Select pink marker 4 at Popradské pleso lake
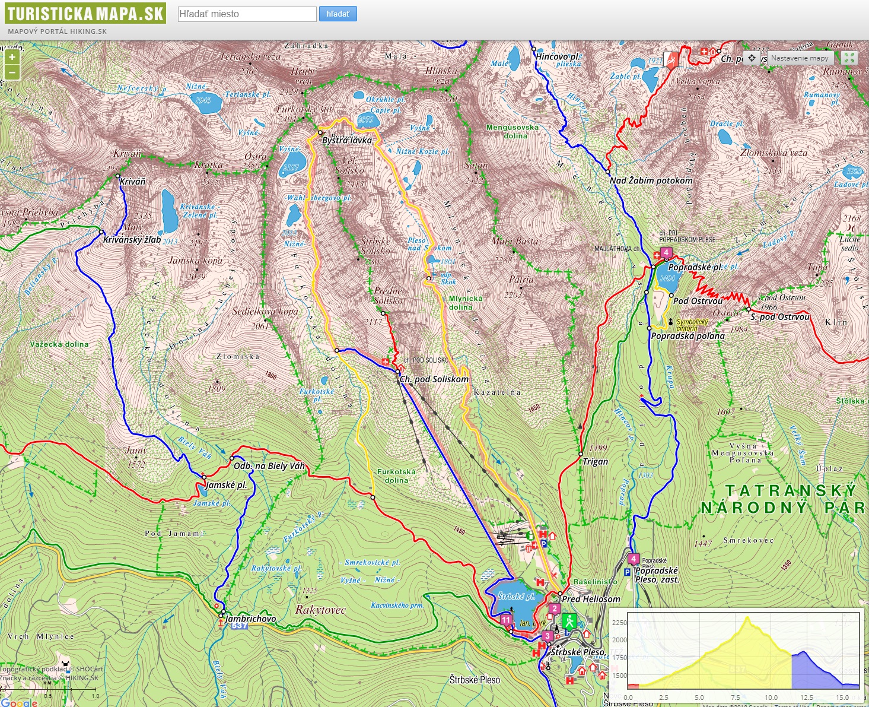Image resolution: width=869 pixels, height=707 pixels. [666, 253]
